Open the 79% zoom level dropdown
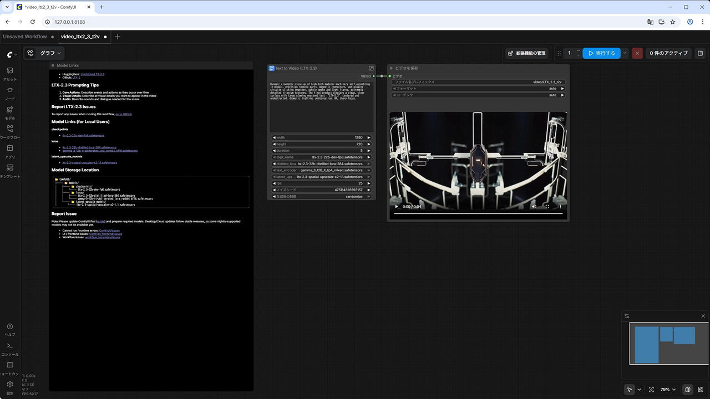The height and width of the screenshot is (399, 710). (668, 390)
